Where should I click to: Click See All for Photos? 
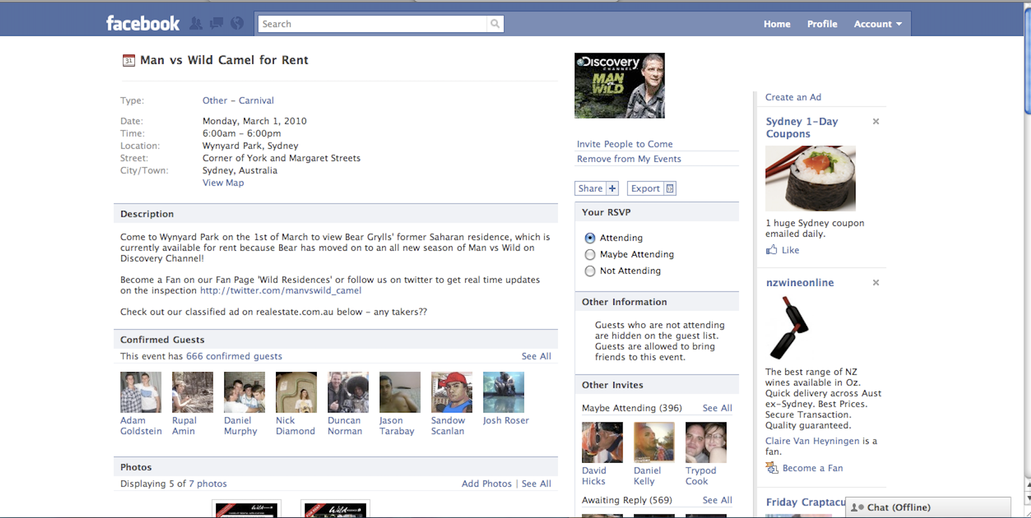[x=536, y=484]
